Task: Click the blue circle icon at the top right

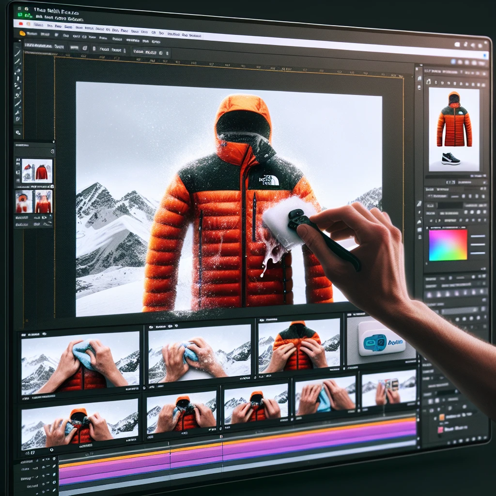Action: [x=453, y=61]
